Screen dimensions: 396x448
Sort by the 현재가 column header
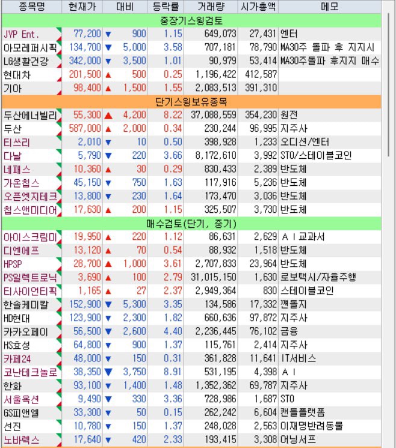click(x=82, y=6)
